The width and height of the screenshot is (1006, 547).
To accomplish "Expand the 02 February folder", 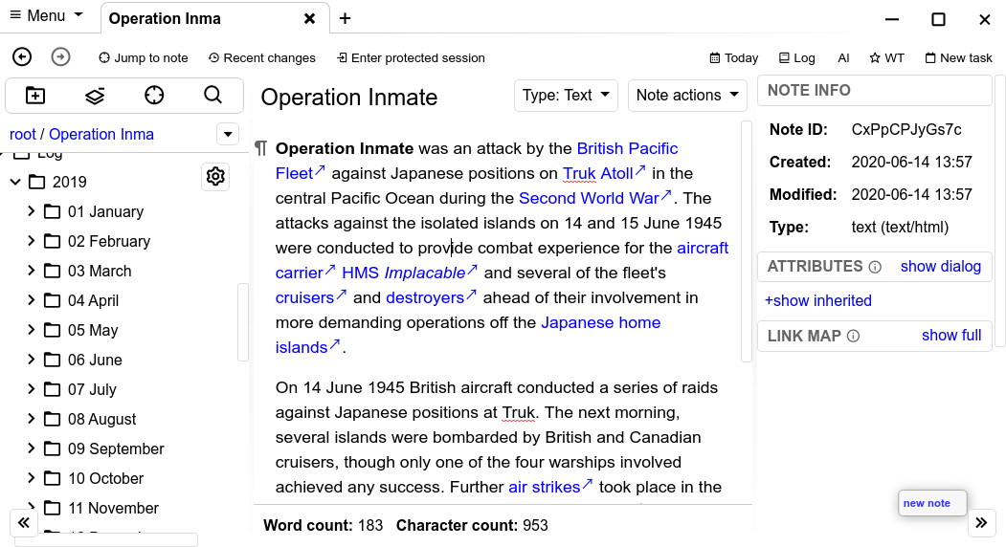I will coord(31,240).
